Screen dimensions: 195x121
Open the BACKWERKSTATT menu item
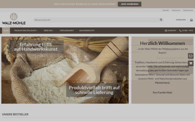point(87,31)
